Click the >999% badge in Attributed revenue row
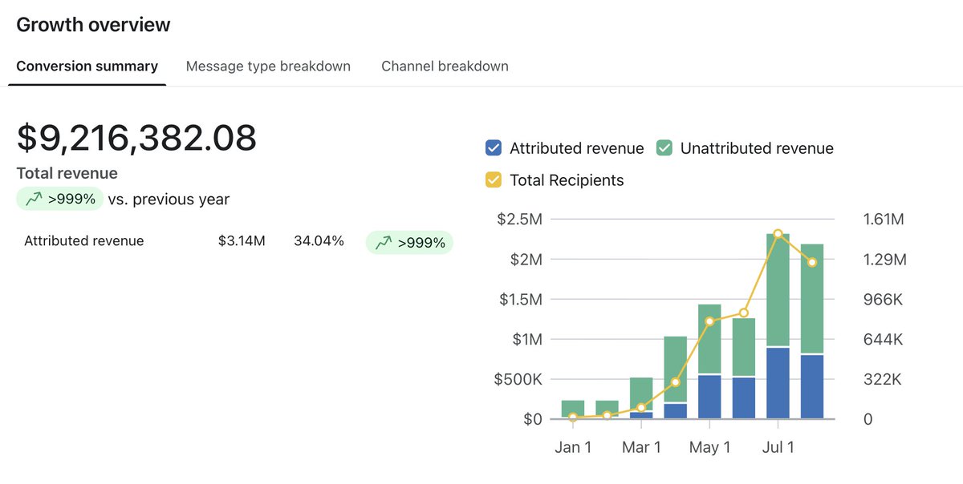Viewport: 963px width, 484px height. (x=409, y=242)
